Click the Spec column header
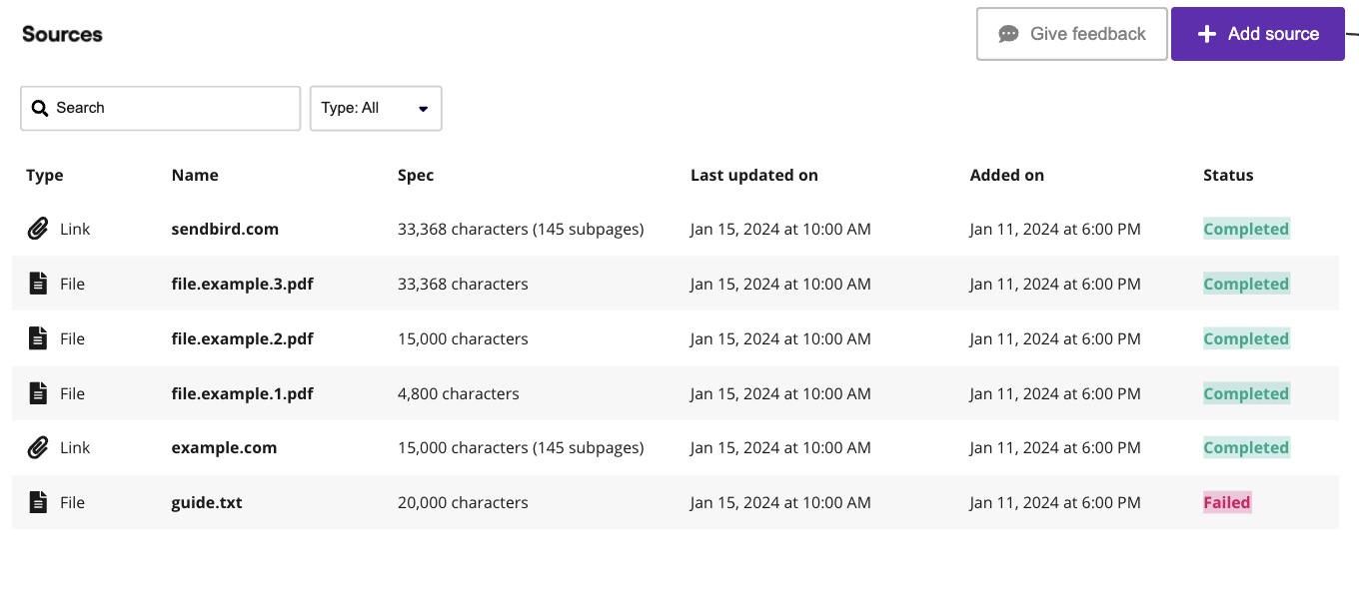This screenshot has height=613, width=1359. [416, 175]
